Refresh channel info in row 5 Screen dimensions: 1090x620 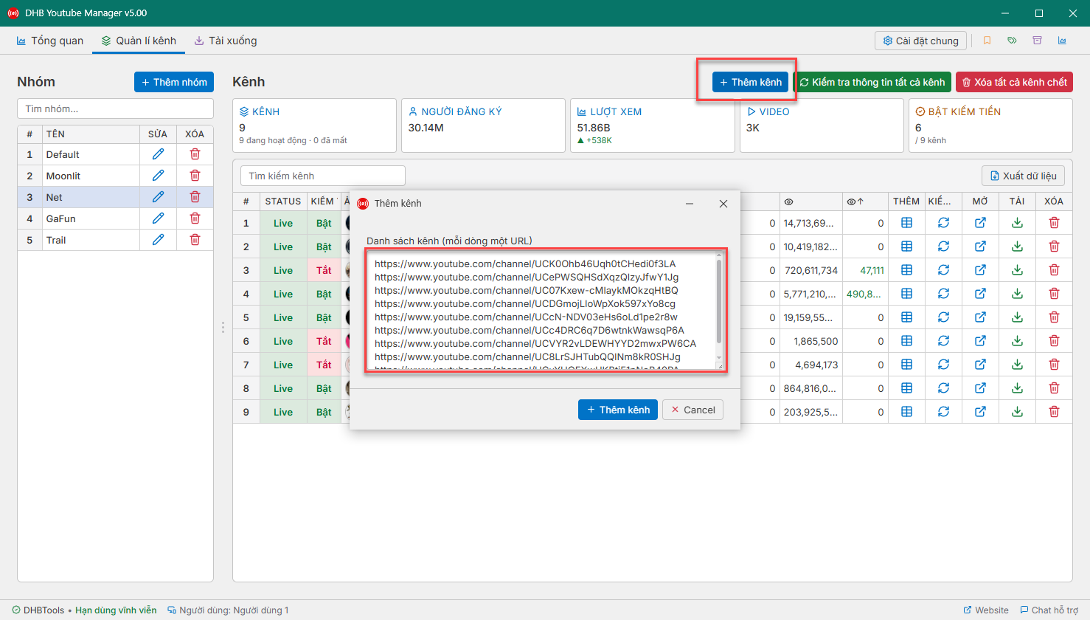tap(943, 317)
